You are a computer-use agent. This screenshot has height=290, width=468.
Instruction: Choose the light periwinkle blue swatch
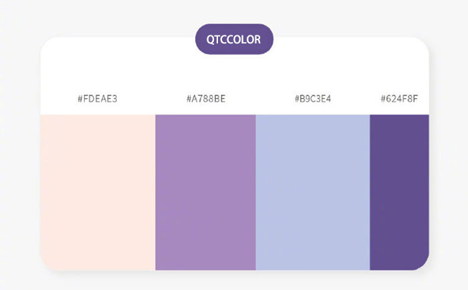[x=312, y=192]
